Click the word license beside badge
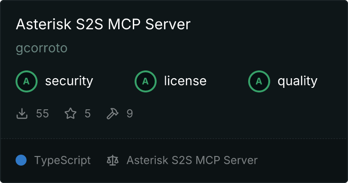The image size is (348, 183). (x=185, y=81)
